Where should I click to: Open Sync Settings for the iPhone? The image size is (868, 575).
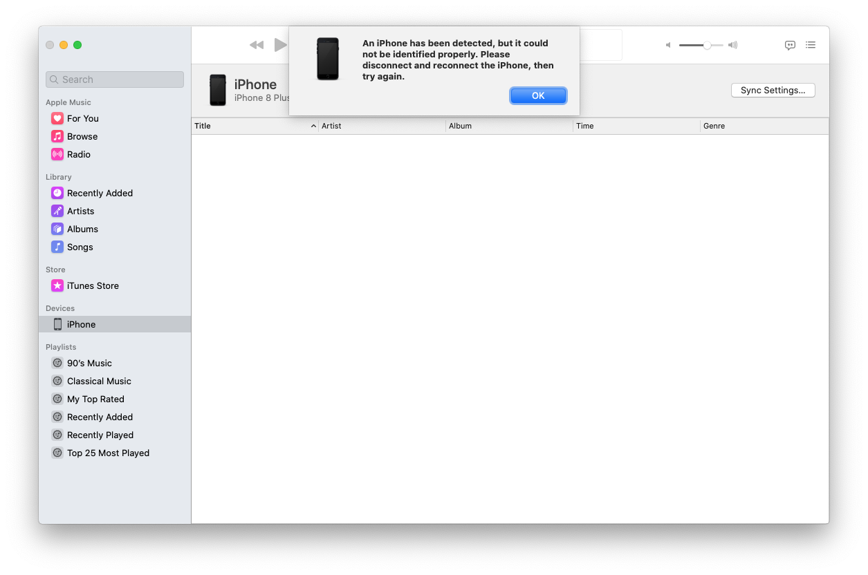(773, 91)
